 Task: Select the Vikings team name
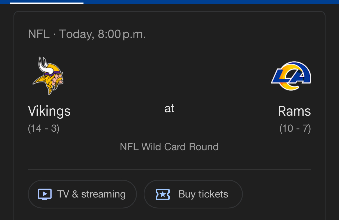pyautogui.click(x=49, y=111)
